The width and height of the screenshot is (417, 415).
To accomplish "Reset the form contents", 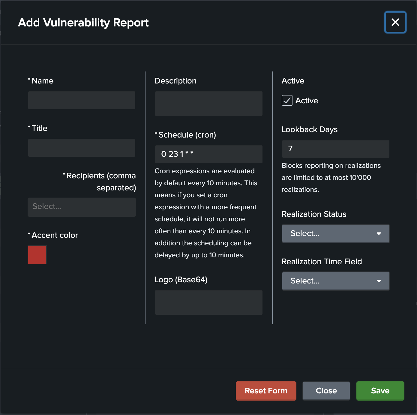I will click(x=266, y=391).
